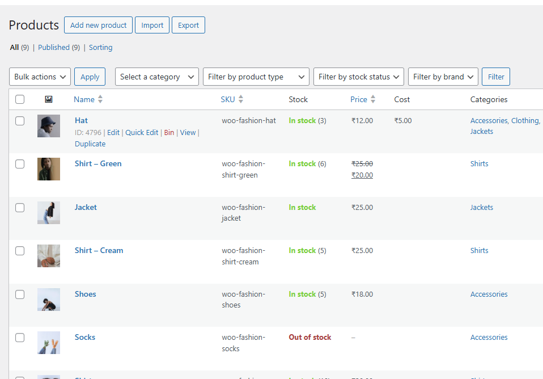The height and width of the screenshot is (379, 543).
Task: Click the Shoes product thumbnail
Action: [x=49, y=300]
